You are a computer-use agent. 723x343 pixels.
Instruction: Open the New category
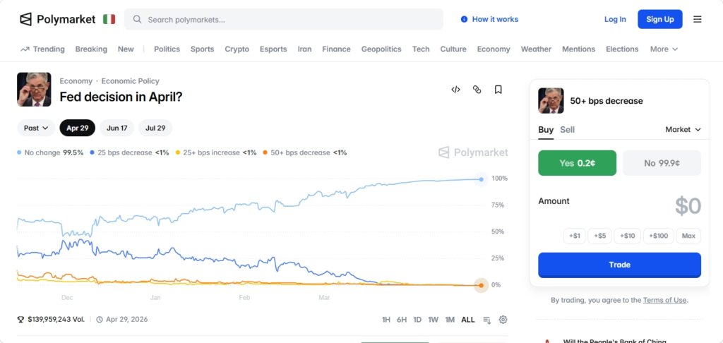126,49
